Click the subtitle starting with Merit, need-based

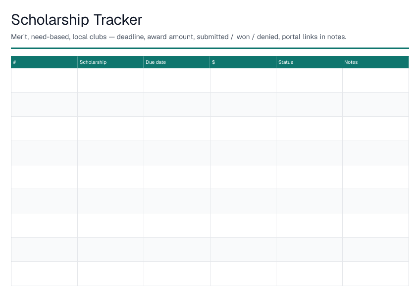(179, 37)
